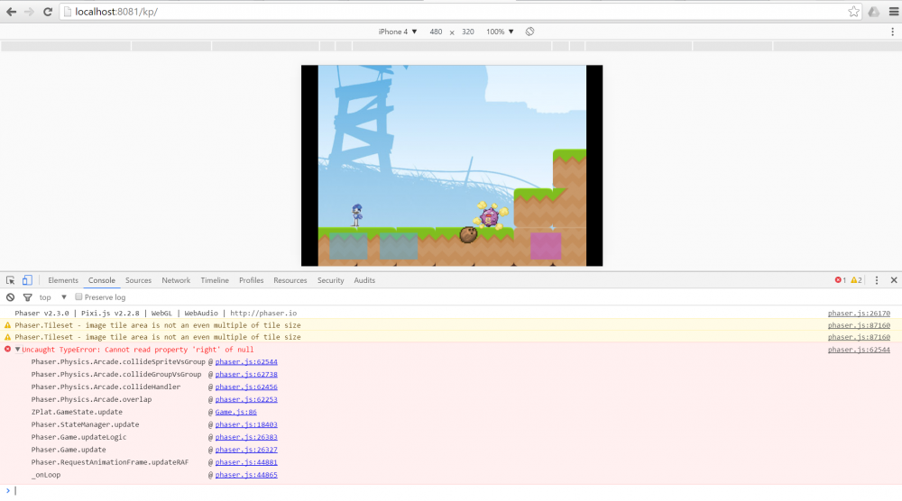The width and height of the screenshot is (902, 501).
Task: Open phaser.js:26170 source link
Action: 859,314
